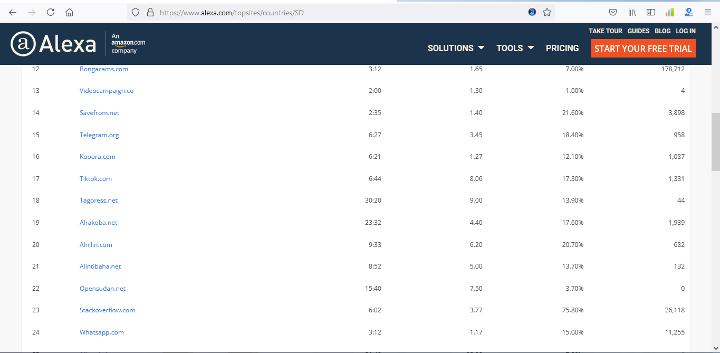Go back to previous page

(13, 12)
